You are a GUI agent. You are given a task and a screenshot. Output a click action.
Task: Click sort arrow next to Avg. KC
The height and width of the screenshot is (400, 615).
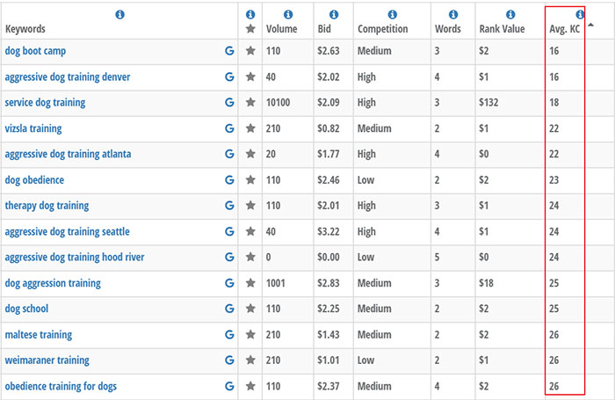(590, 25)
